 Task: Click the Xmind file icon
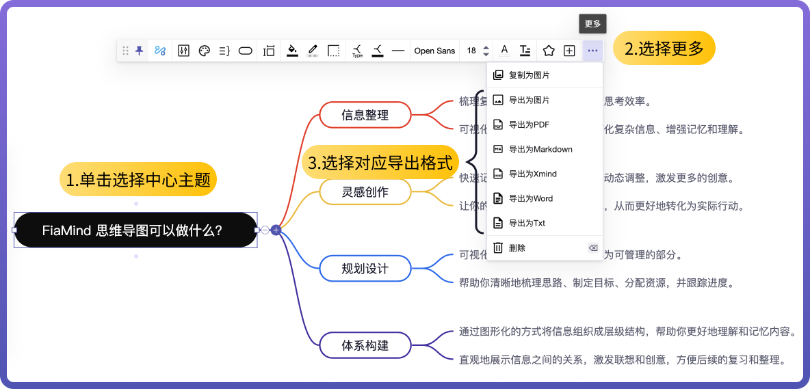pyautogui.click(x=498, y=174)
